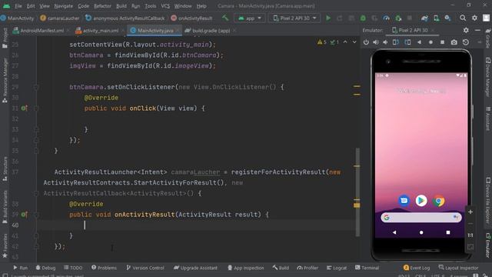
Task: Open the Device File Explorer side panel
Action: click(488, 201)
